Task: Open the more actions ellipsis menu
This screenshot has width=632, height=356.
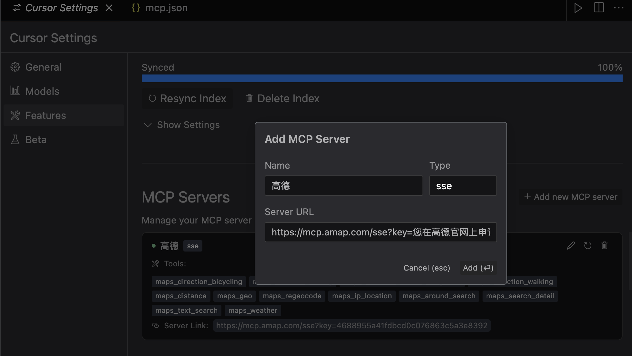Action: click(619, 8)
